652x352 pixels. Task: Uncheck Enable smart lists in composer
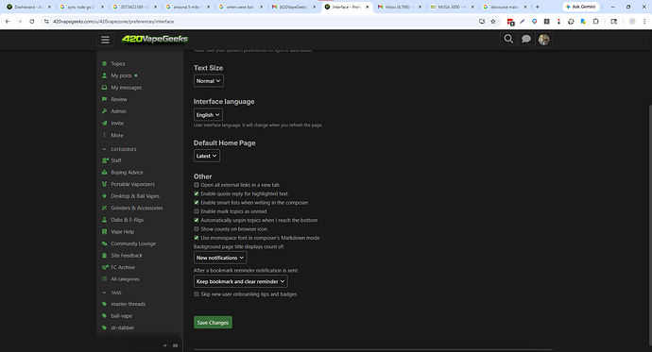point(197,203)
